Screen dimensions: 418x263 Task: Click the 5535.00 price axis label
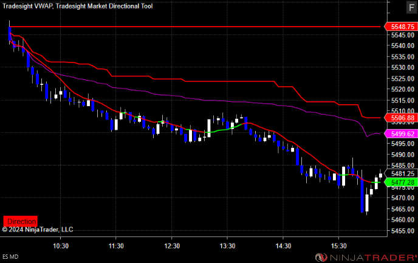click(403, 56)
